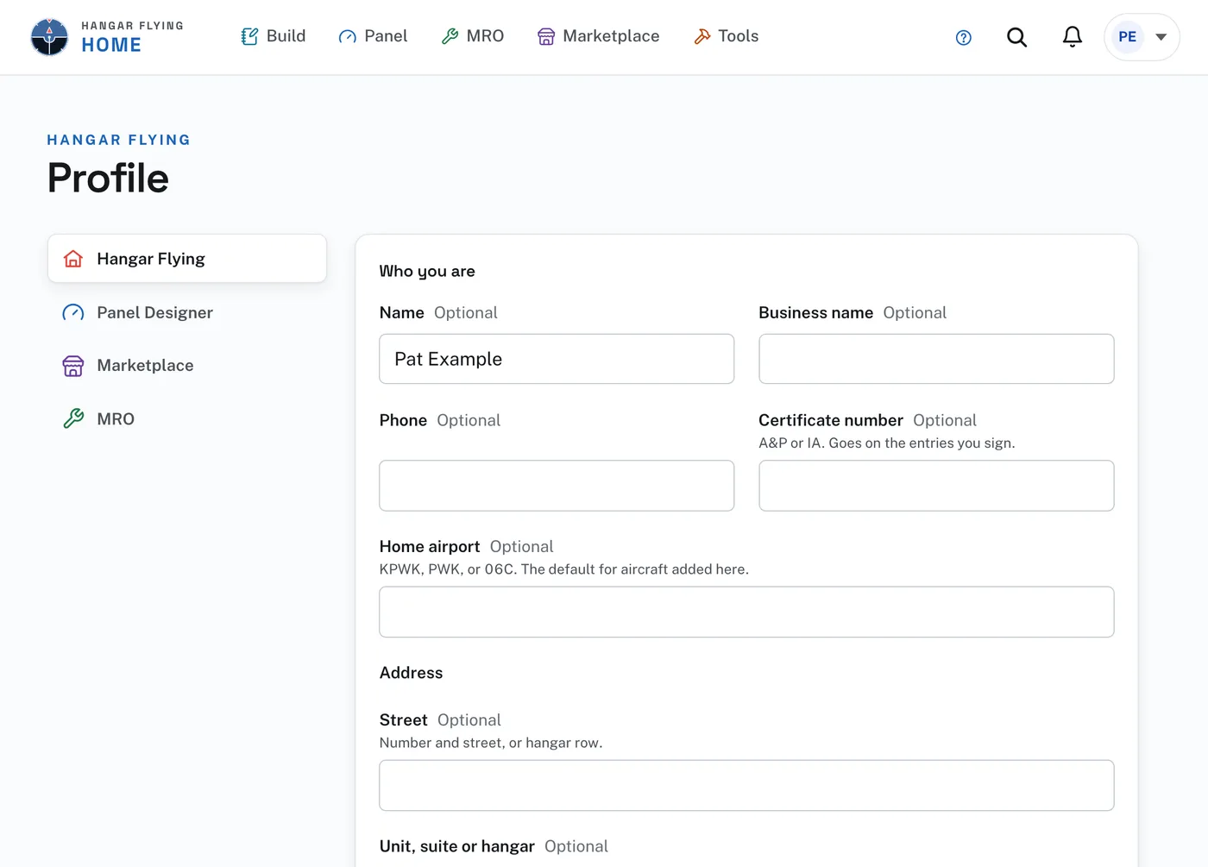Click the "Unit, suite or hangar" label

(457, 846)
